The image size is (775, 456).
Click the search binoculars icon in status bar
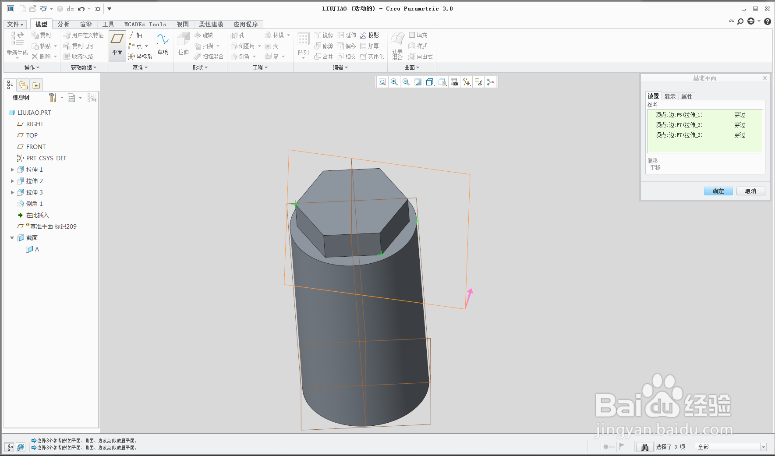tap(644, 447)
